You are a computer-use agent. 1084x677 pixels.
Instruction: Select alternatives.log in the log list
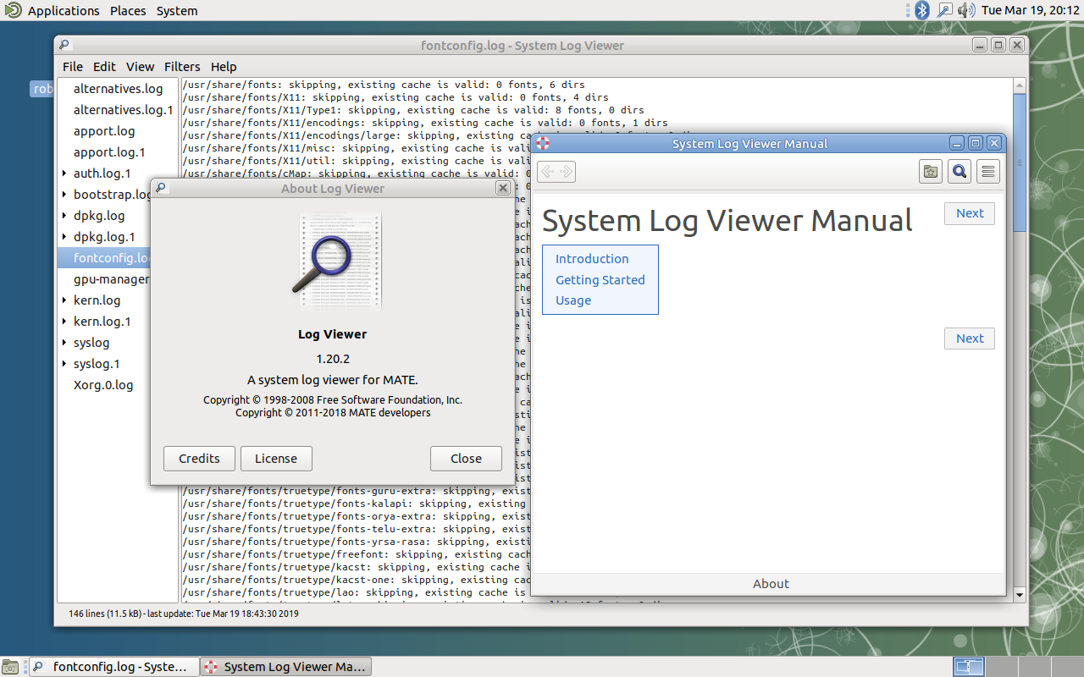(118, 89)
